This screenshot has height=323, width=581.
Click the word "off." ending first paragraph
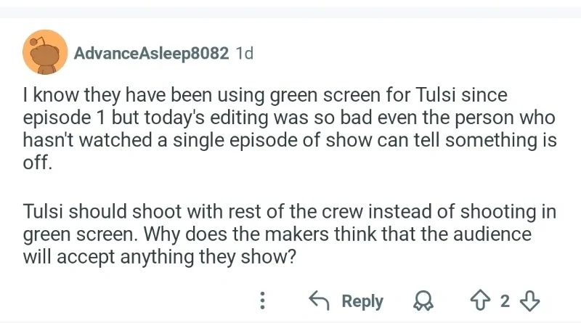click(x=37, y=162)
